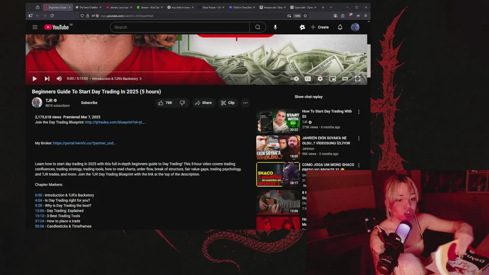Jump to 9:28 chapter timestamp
Screen dimensions: 489x275
click(39, 205)
